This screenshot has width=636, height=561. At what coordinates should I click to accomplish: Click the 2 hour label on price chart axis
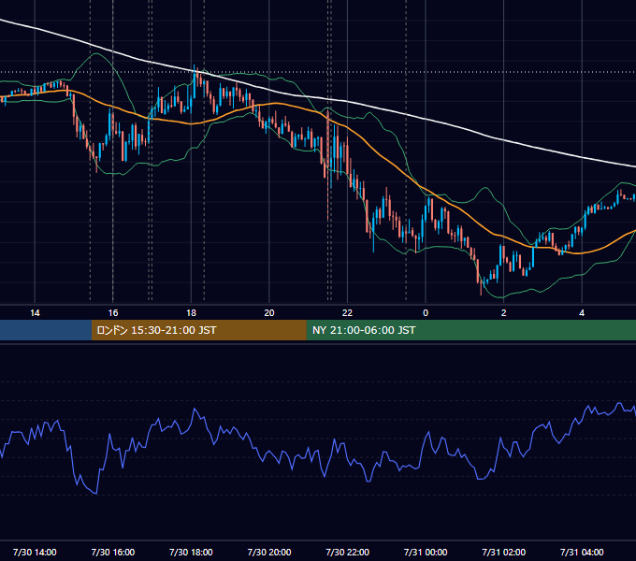pyautogui.click(x=504, y=313)
